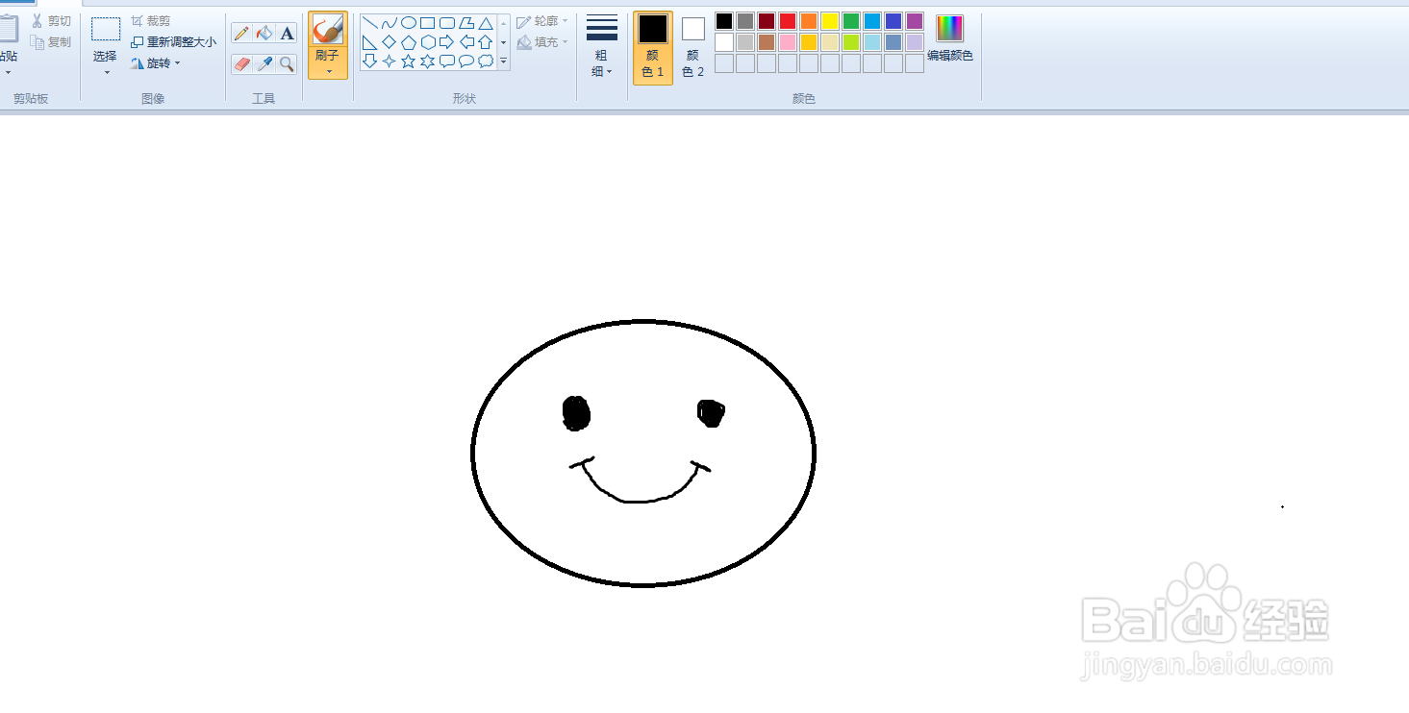Choose the Curve shape

pyautogui.click(x=390, y=23)
